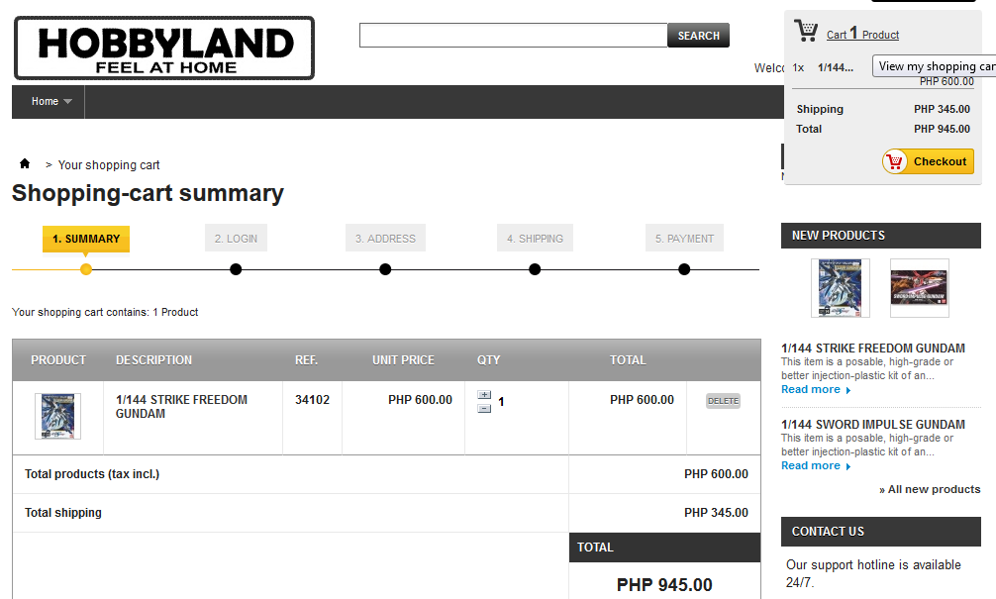Increase quantity with the plus icon
Screen dimensions: 996x599
click(x=484, y=395)
